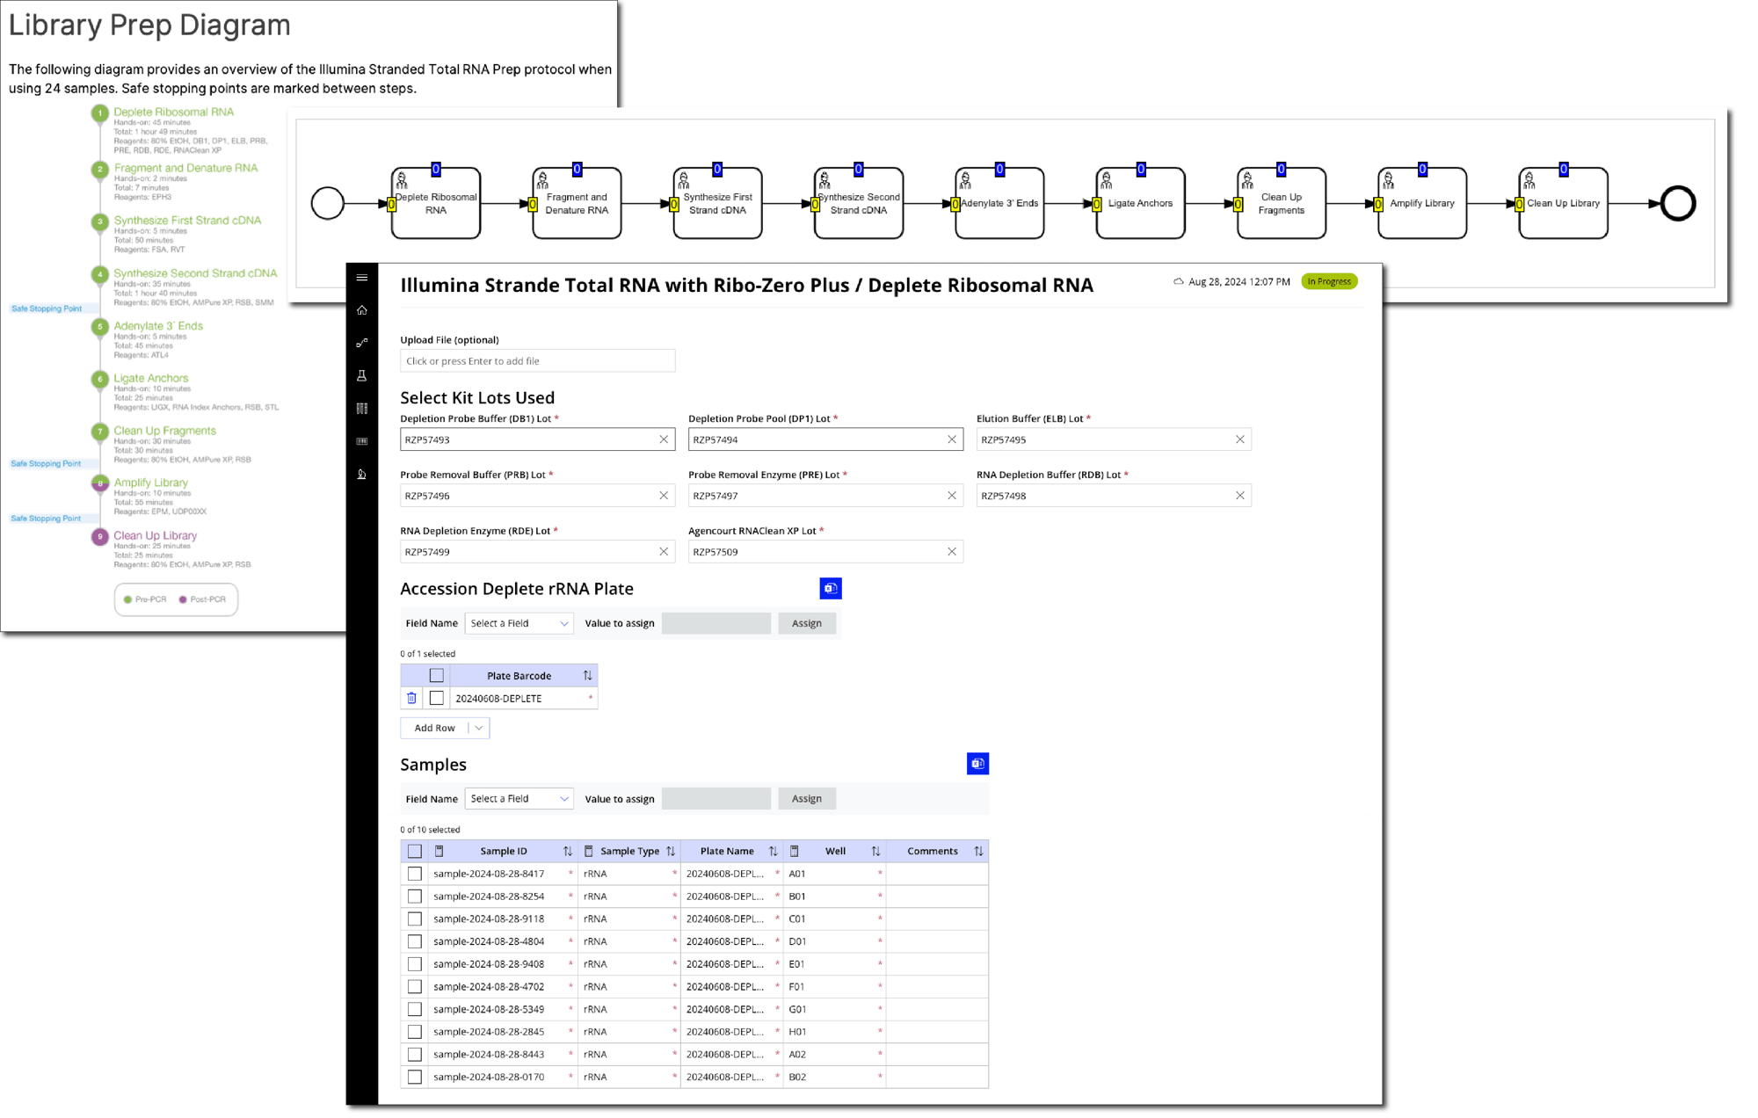This screenshot has height=1118, width=1758.
Task: Sort the table by Plate Barcode column
Action: coord(587,676)
